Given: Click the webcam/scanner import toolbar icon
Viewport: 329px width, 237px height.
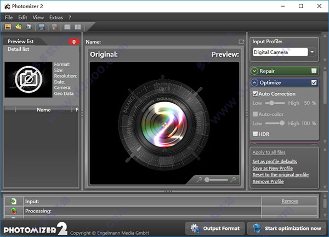Looking at the screenshot, I should point(29,27).
